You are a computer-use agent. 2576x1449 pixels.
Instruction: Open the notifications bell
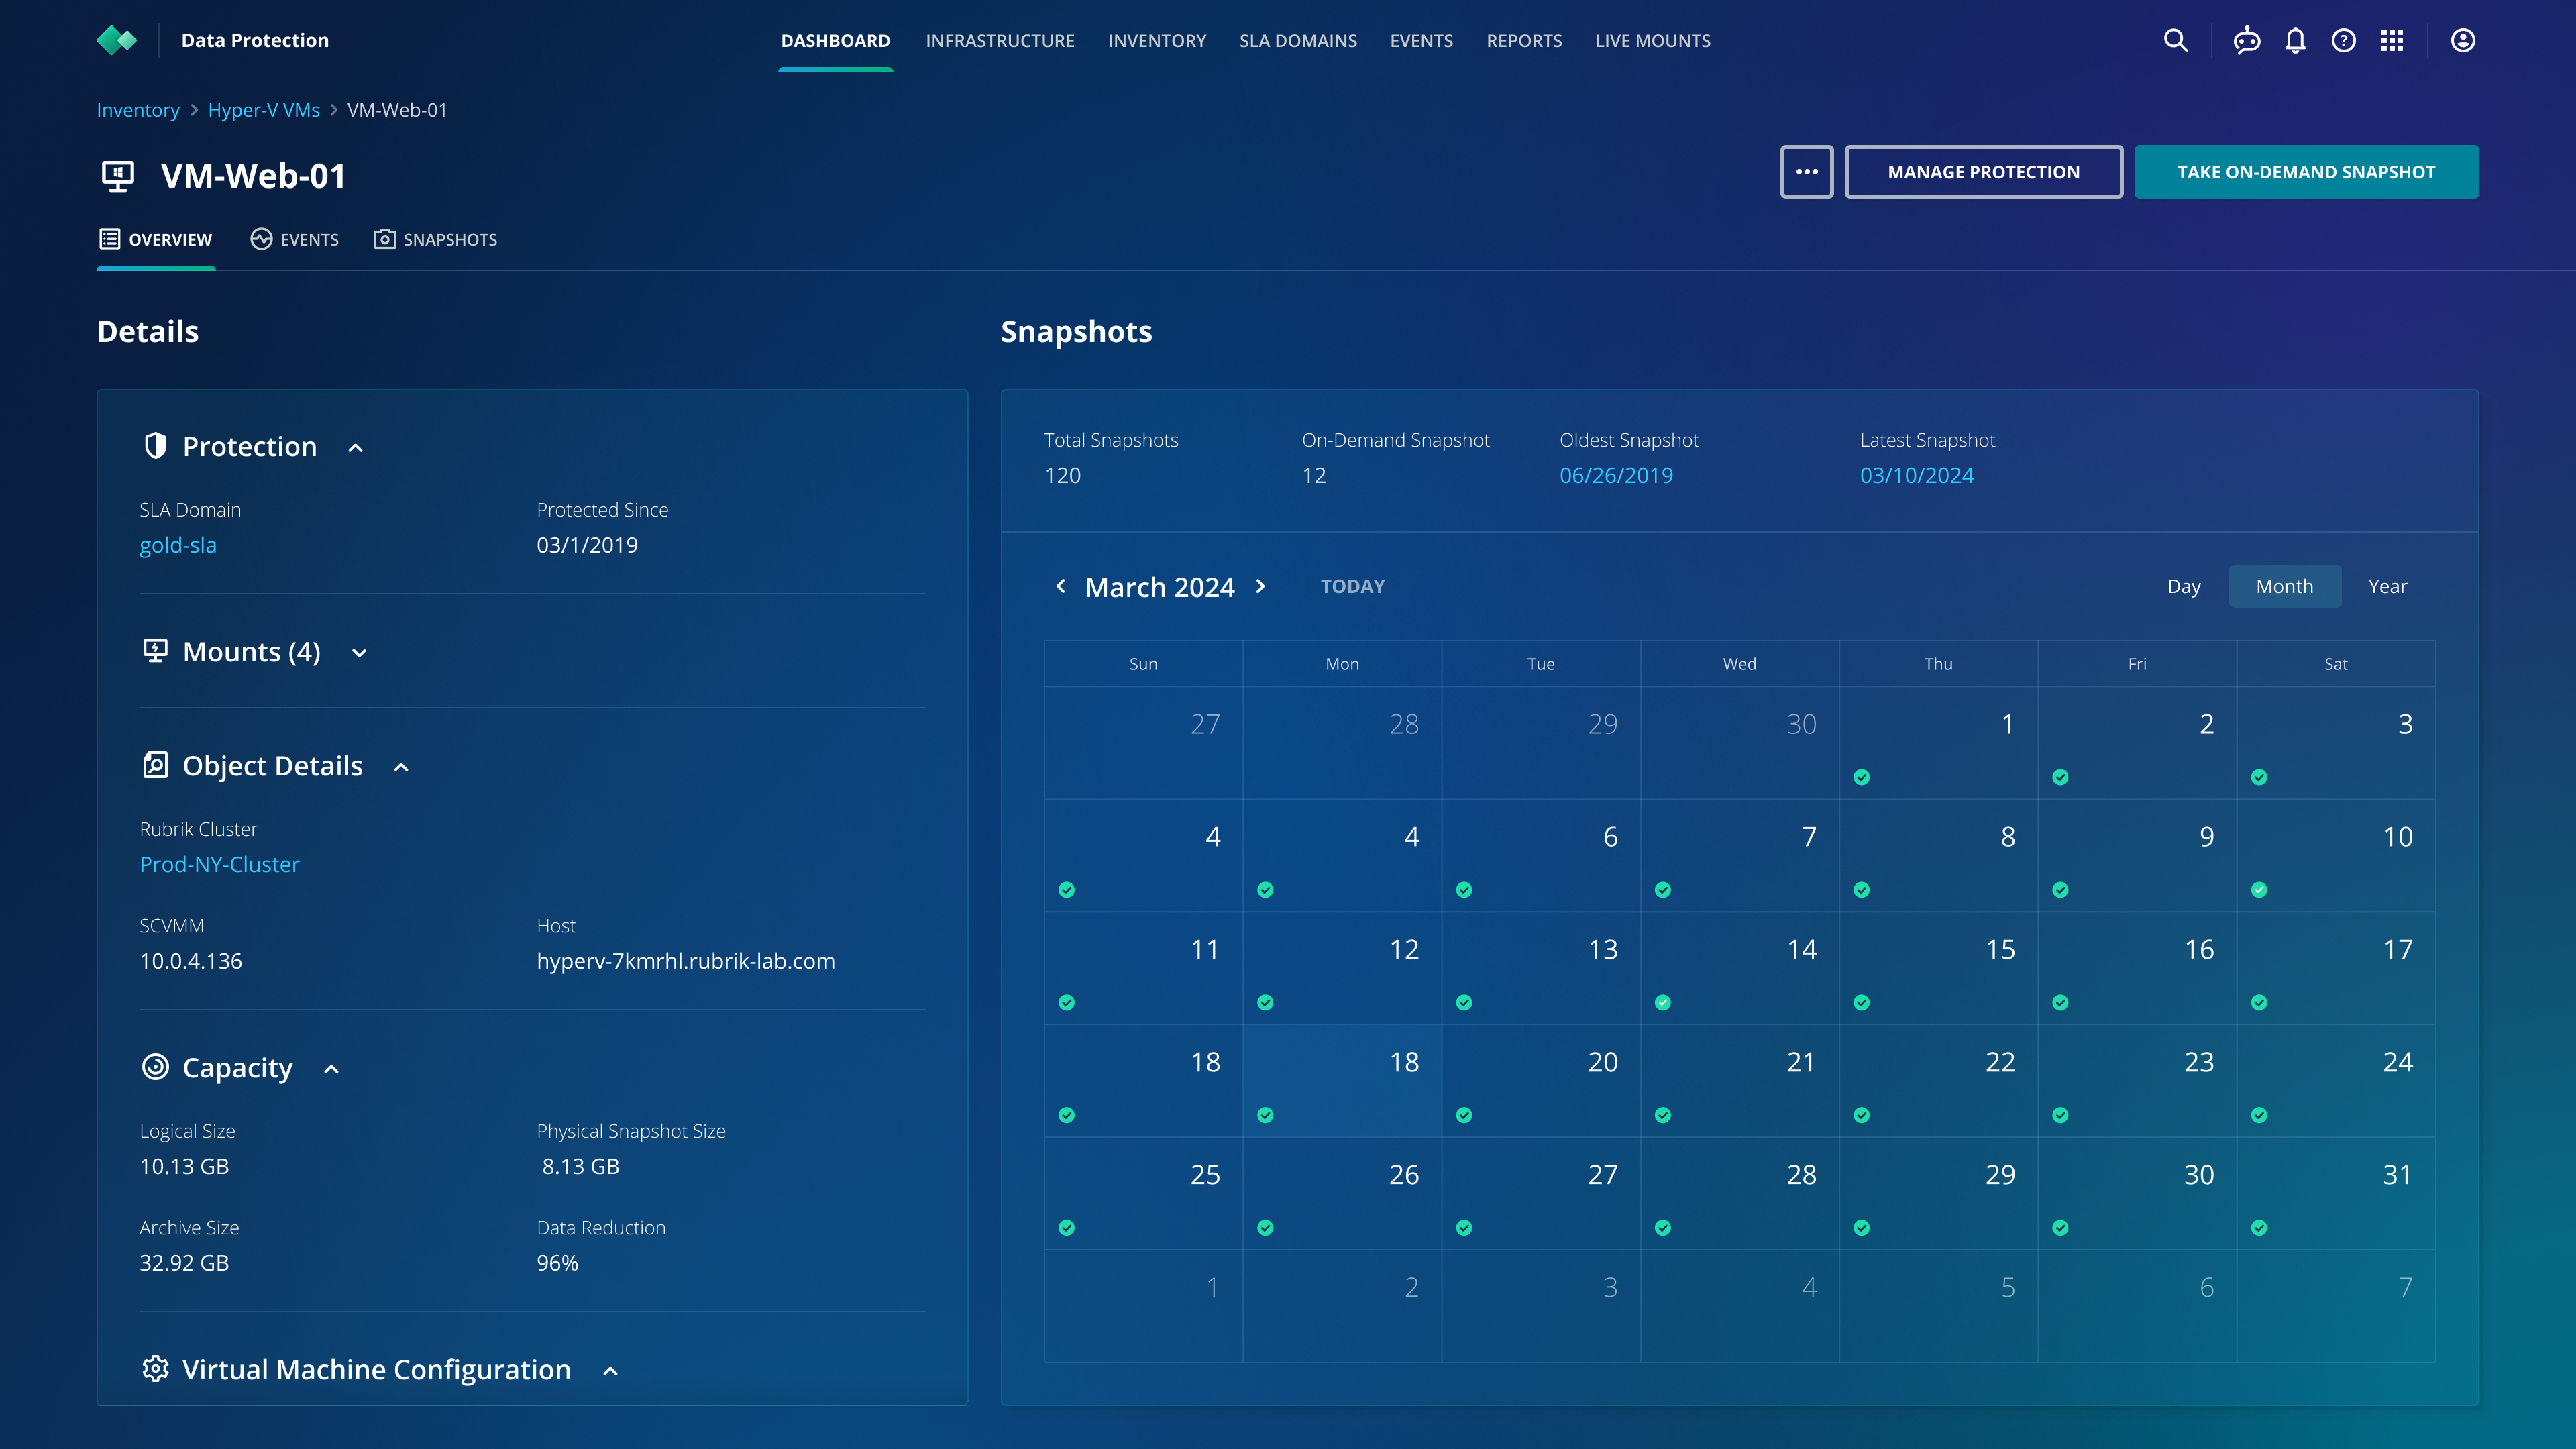tap(2295, 40)
